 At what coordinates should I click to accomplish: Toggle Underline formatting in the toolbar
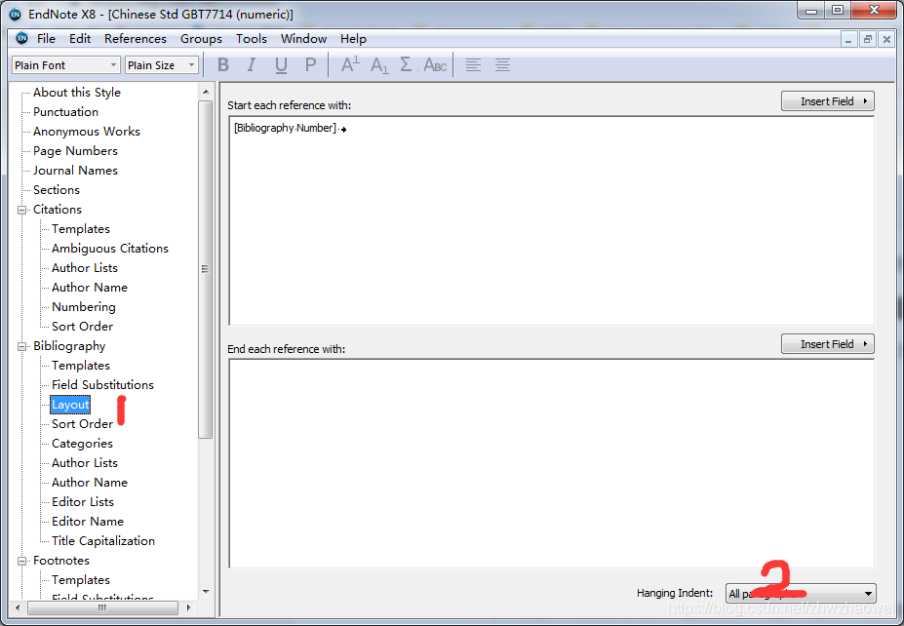point(281,64)
